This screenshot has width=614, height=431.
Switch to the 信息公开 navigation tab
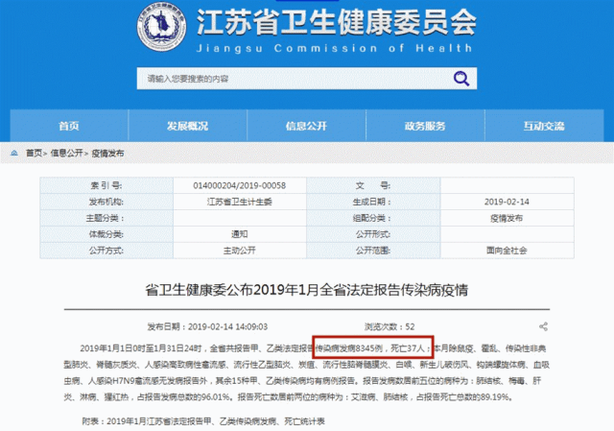tap(307, 126)
